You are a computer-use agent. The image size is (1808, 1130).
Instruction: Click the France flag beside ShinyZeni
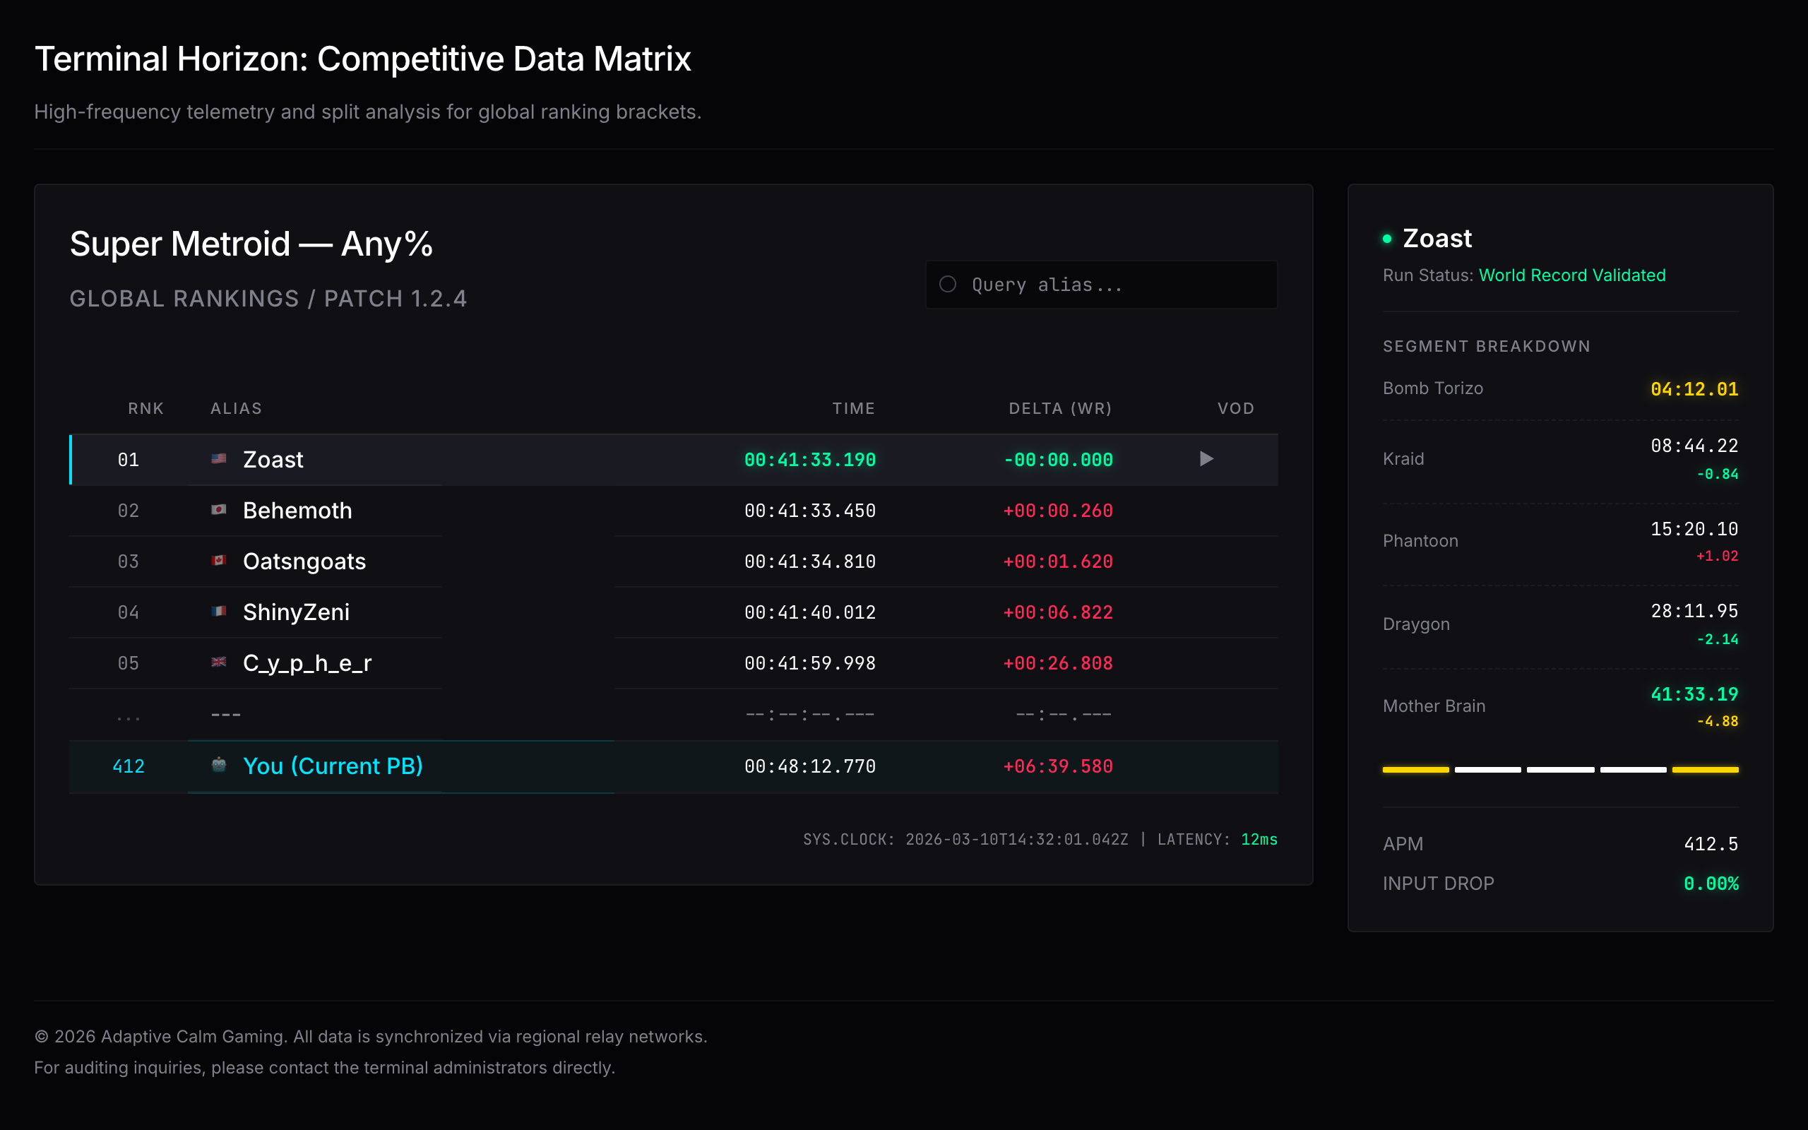point(218,612)
